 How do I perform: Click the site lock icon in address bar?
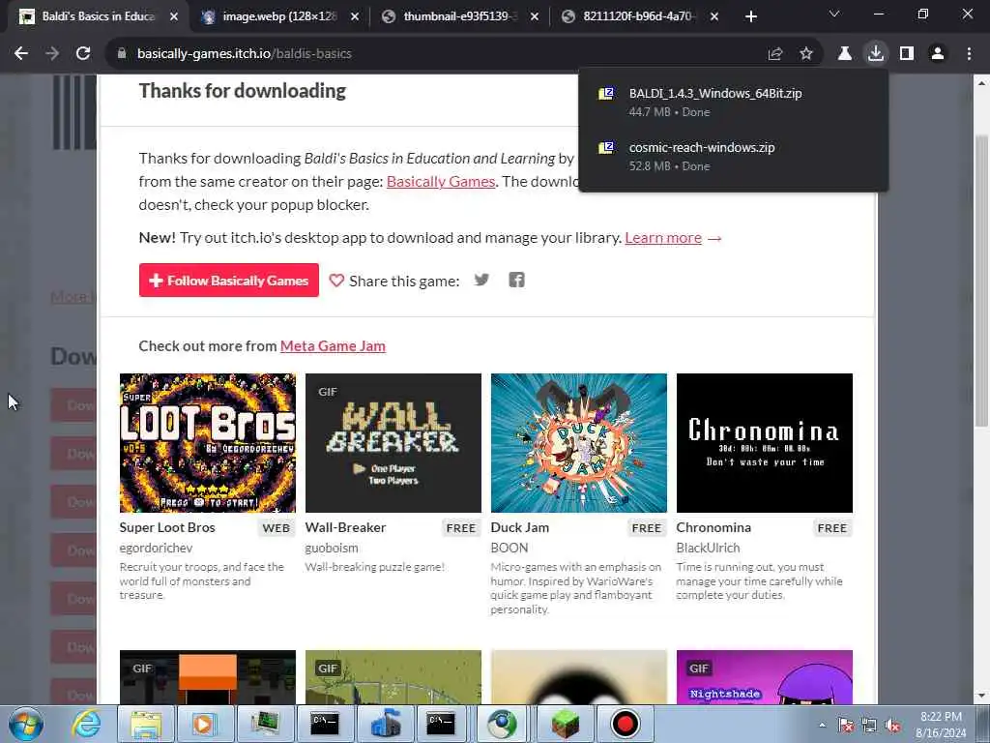[122, 54]
